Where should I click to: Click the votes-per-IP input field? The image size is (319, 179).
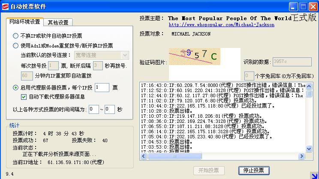pyautogui.click(x=102, y=87)
